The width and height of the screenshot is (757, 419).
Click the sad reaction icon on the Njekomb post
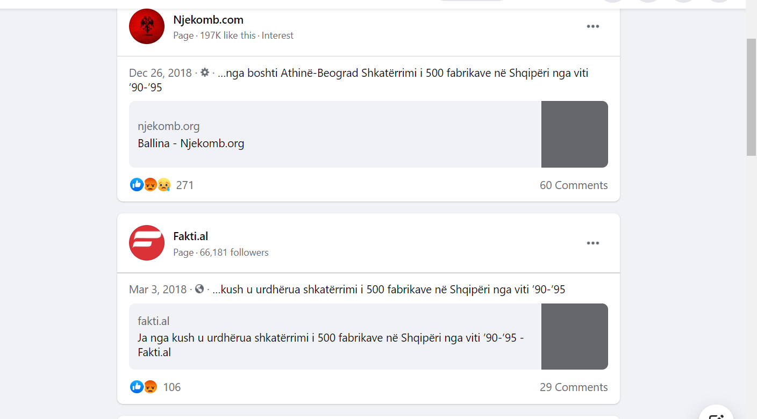click(x=163, y=185)
